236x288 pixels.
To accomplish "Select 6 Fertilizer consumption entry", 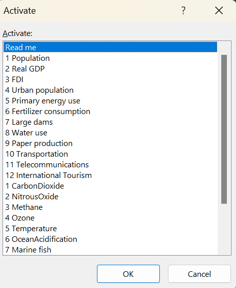I will point(110,112).
